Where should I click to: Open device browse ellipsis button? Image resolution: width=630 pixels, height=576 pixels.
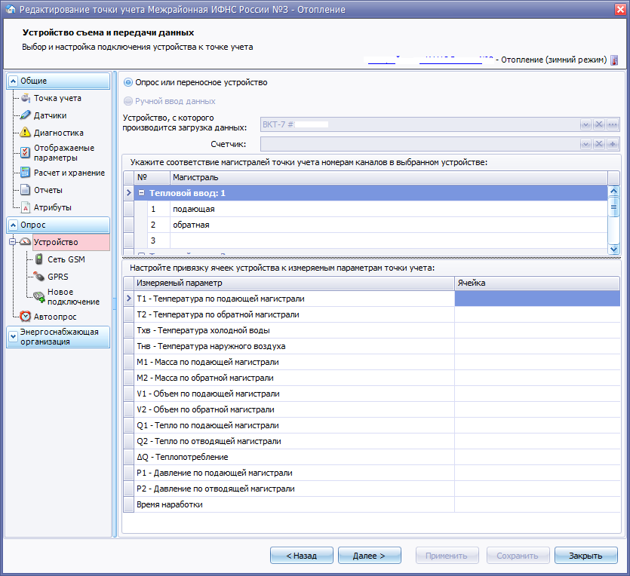(x=613, y=124)
